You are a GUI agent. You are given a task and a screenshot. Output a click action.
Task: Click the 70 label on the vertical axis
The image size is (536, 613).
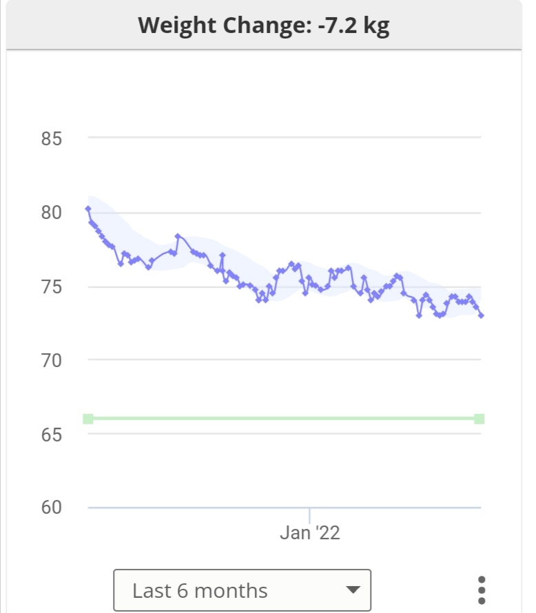click(51, 360)
